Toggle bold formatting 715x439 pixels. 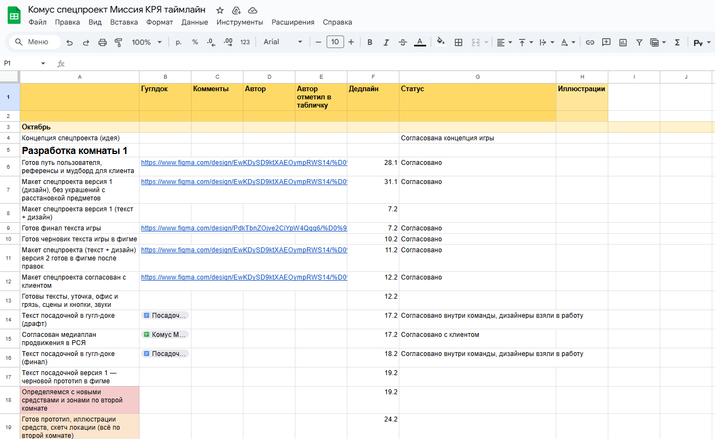click(370, 42)
